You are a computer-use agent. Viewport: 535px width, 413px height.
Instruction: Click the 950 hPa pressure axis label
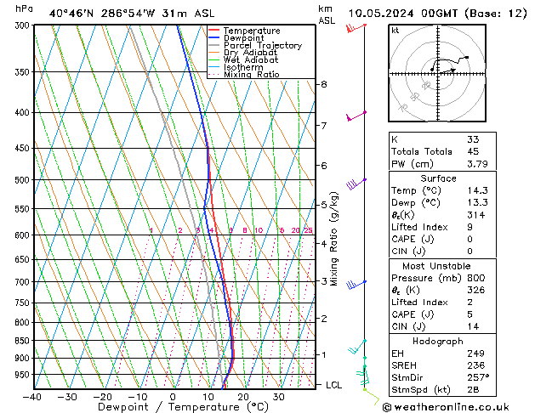tap(24, 375)
